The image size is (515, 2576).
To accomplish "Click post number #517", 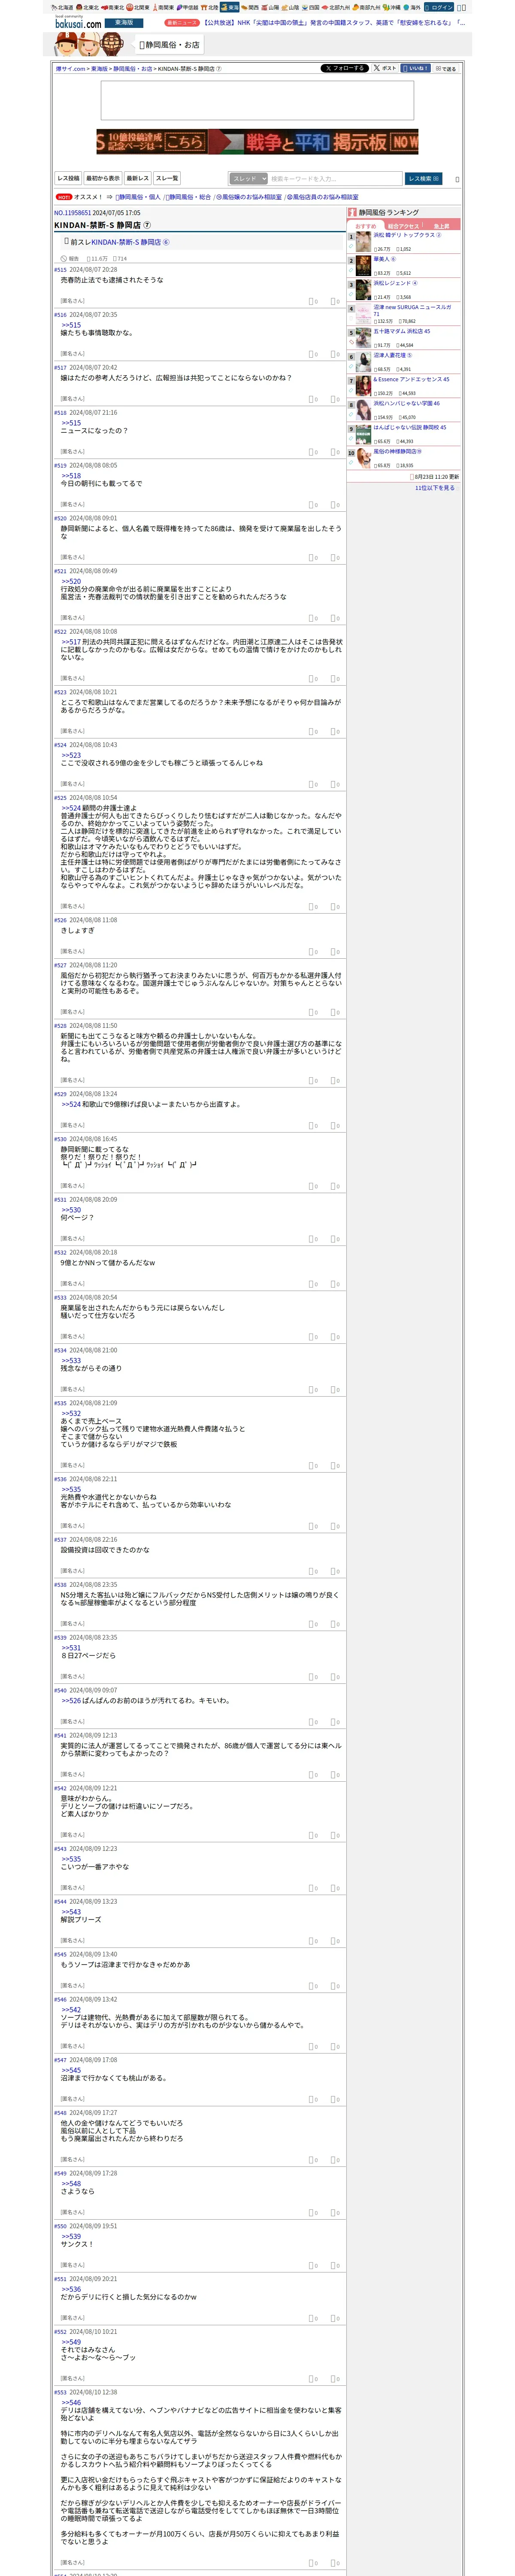I will [x=60, y=368].
